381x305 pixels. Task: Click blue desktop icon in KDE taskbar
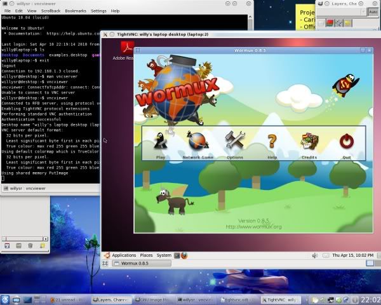[x=27, y=300]
